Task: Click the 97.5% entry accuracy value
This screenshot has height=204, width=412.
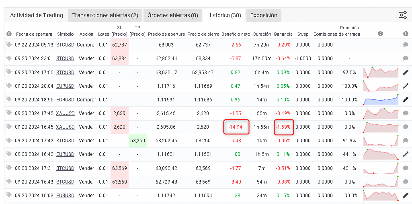Action: pyautogui.click(x=349, y=72)
